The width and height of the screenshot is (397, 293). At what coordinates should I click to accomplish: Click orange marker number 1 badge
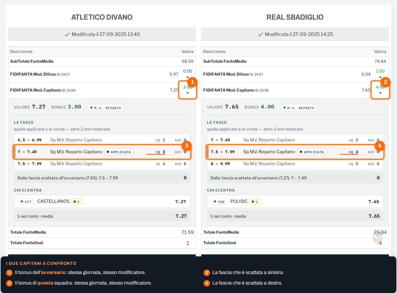click(x=192, y=82)
